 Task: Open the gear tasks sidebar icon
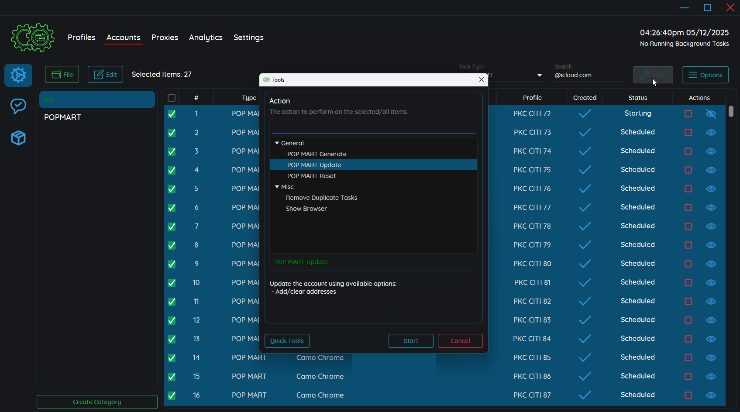(x=18, y=75)
